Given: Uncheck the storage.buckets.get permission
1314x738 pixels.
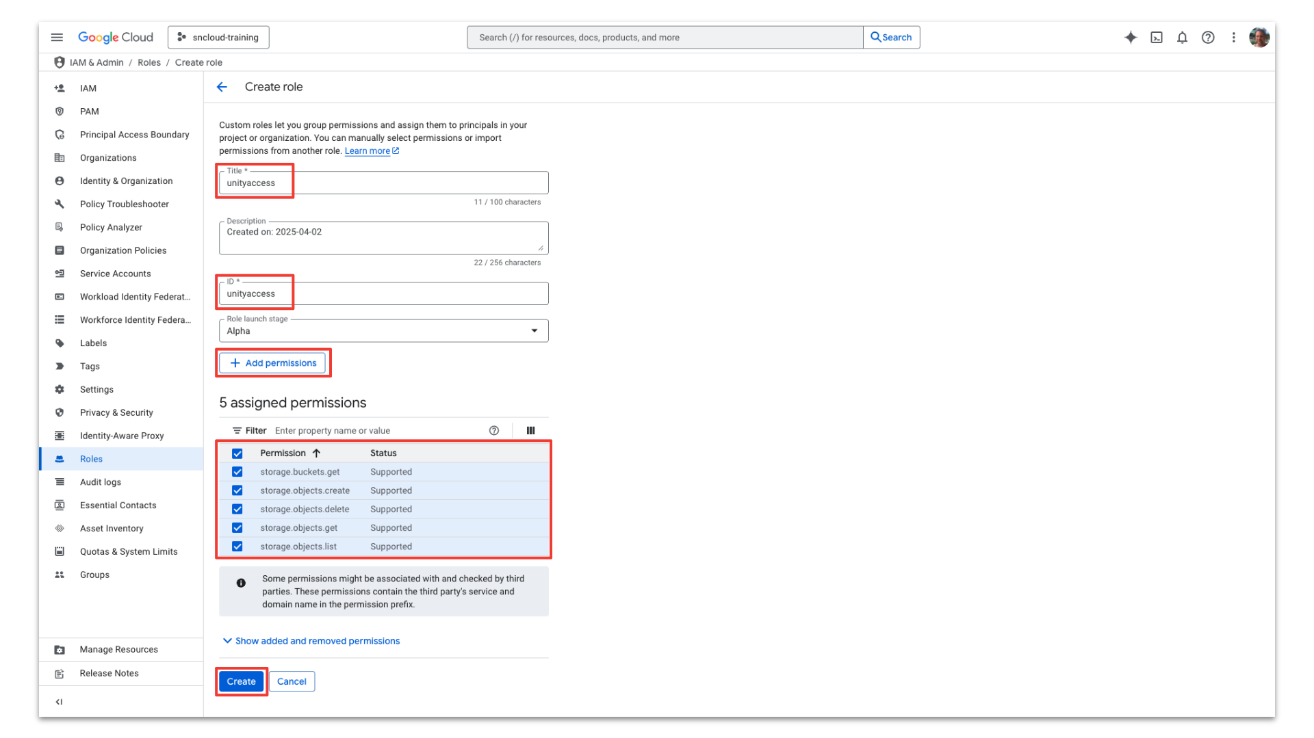Looking at the screenshot, I should tap(237, 472).
